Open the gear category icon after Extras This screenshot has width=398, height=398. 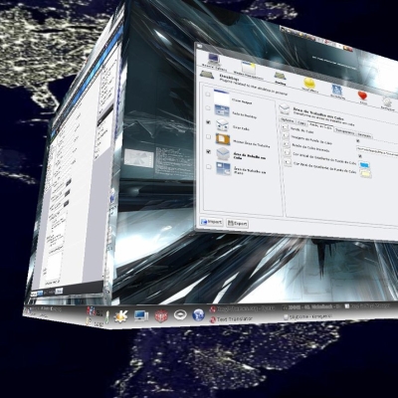point(387,102)
